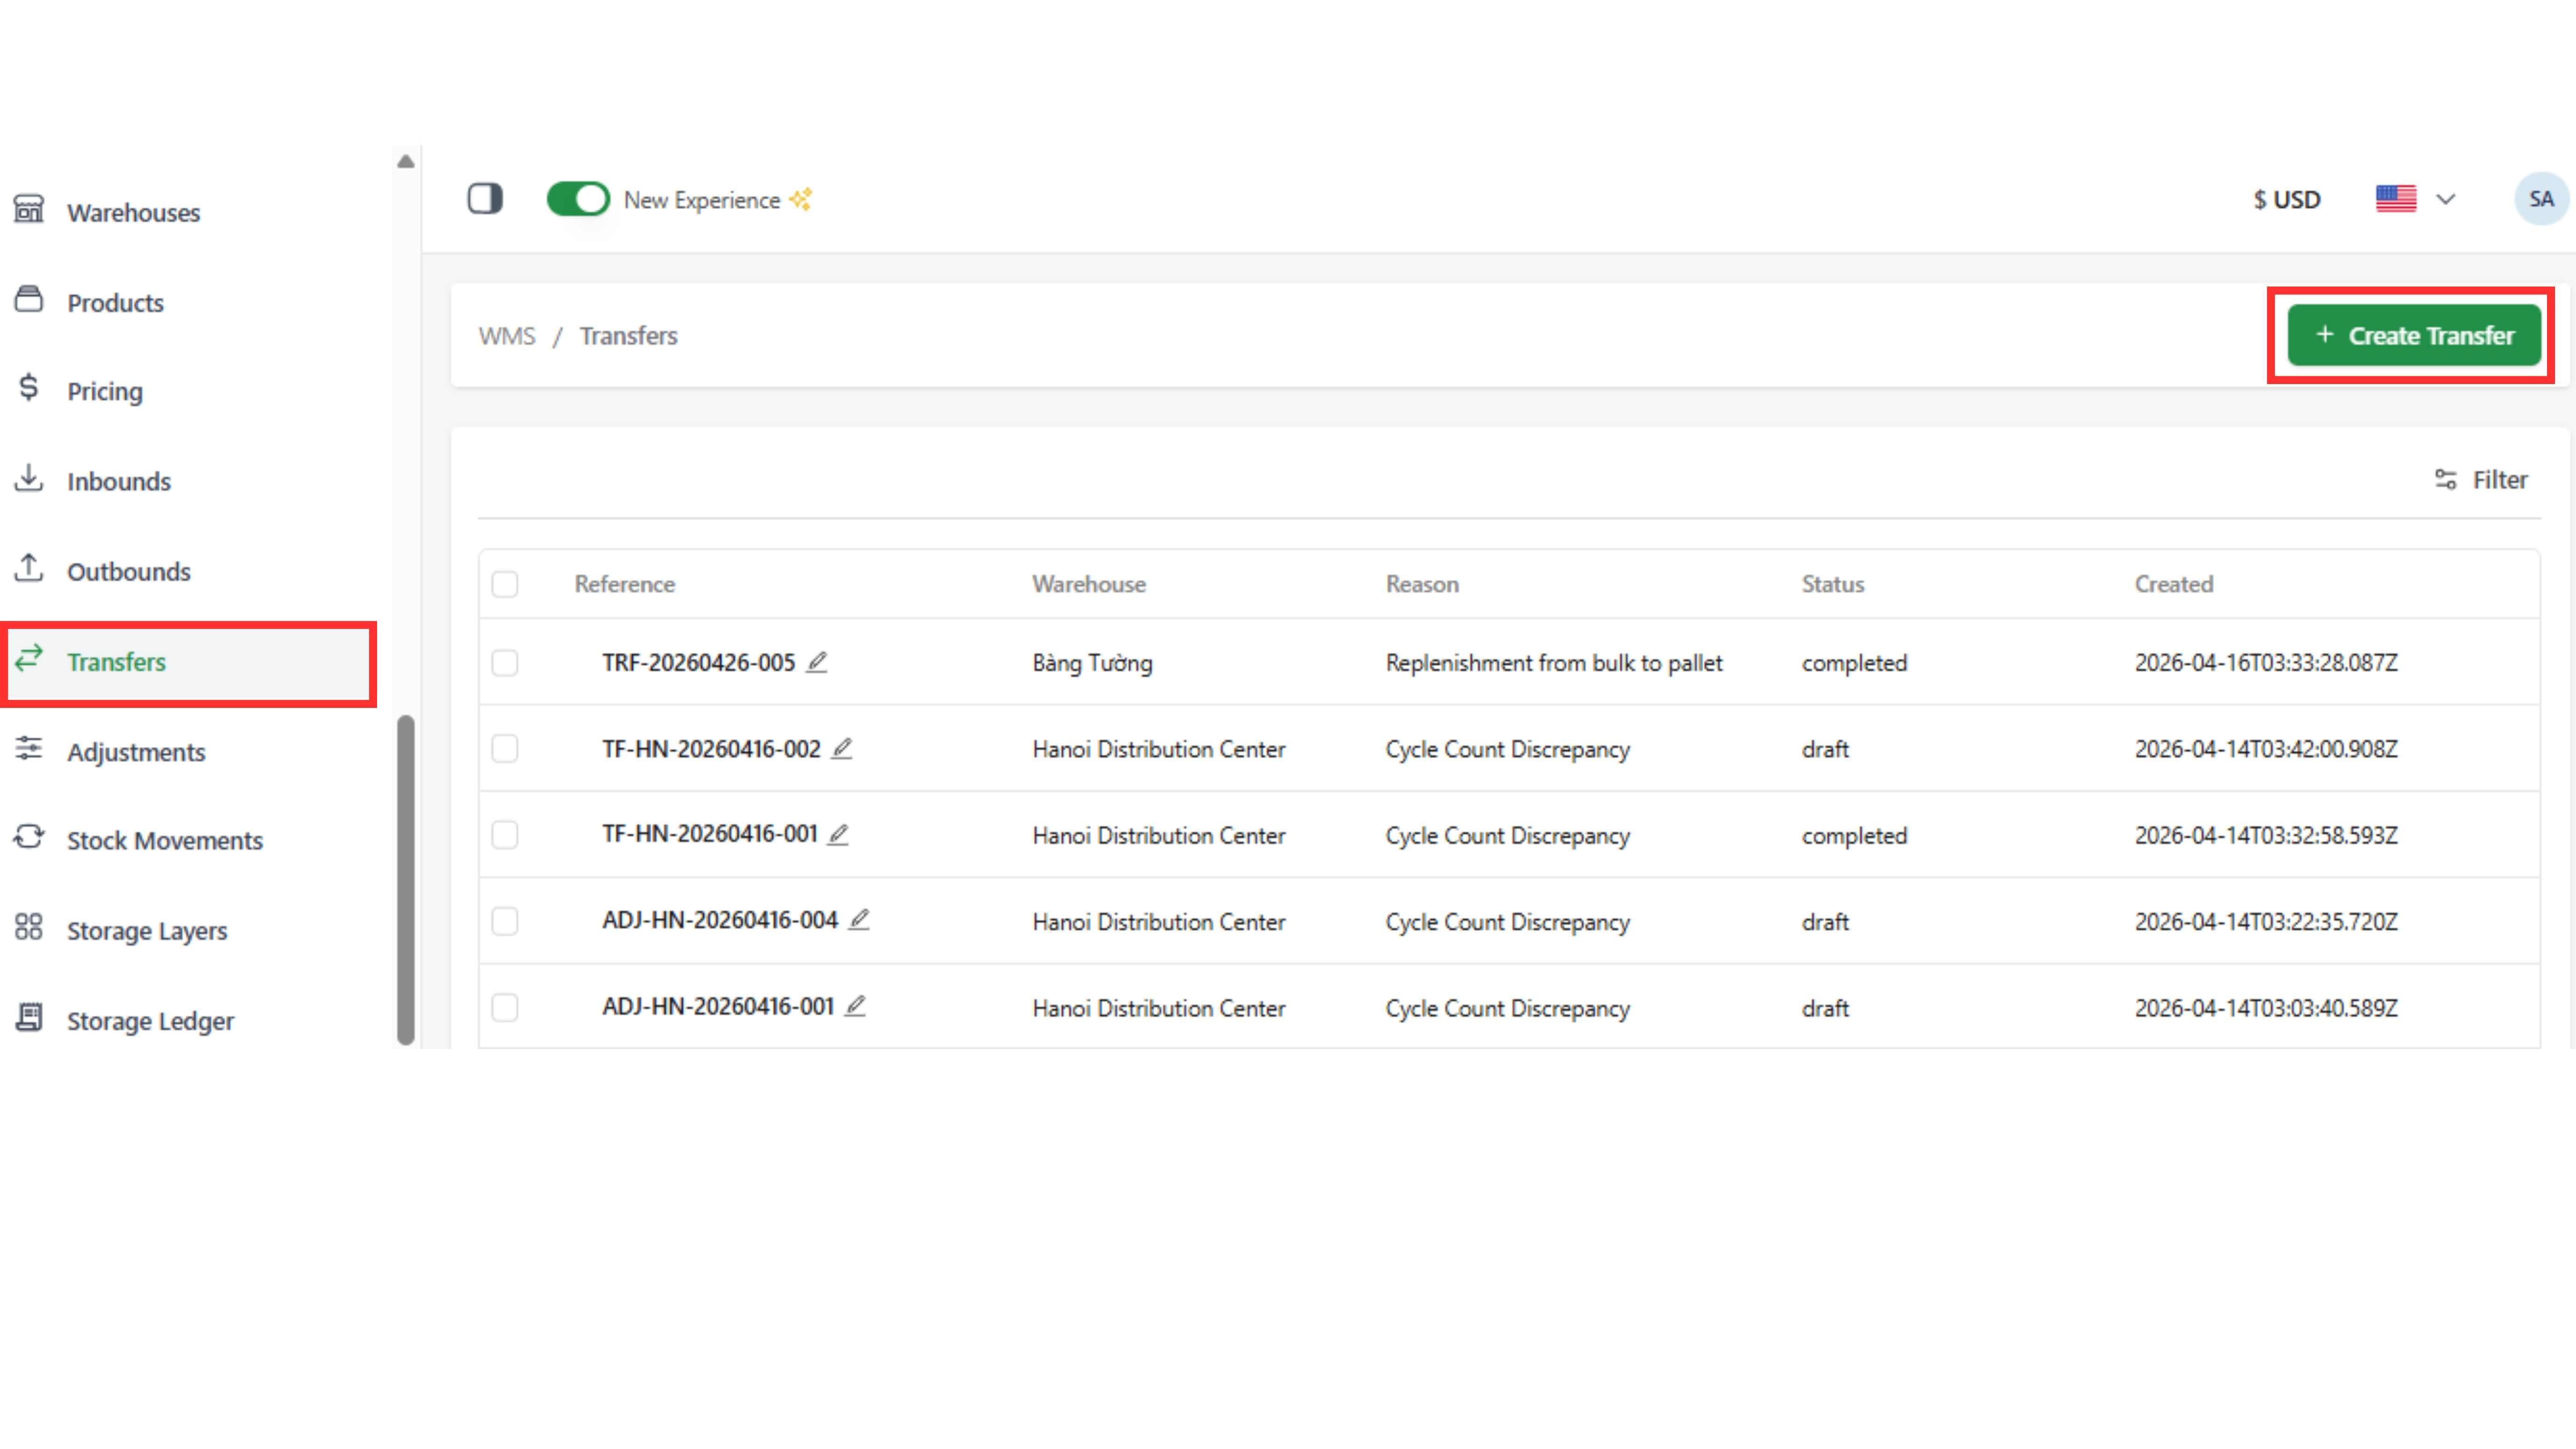Open the SA user avatar
This screenshot has height=1449, width=2576.
(2540, 199)
